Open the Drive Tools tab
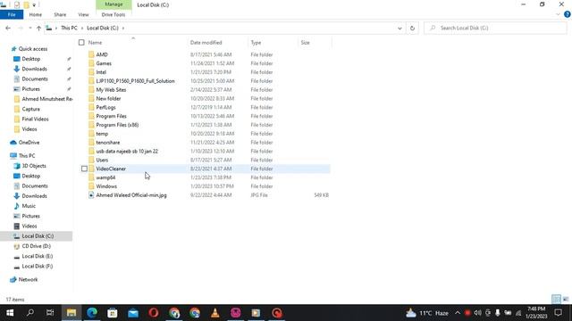This screenshot has width=572, height=321. click(114, 14)
